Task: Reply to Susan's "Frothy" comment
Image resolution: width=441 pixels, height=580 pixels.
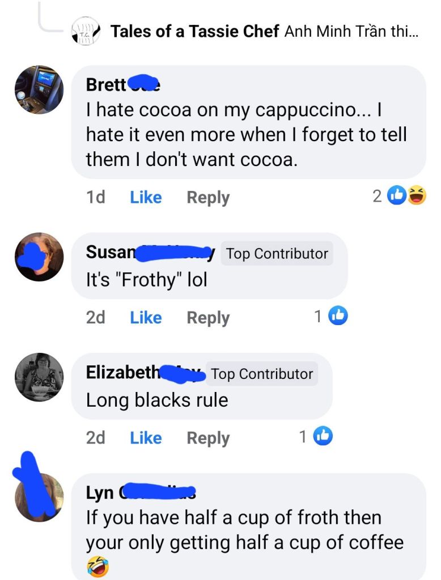Action: tap(208, 318)
